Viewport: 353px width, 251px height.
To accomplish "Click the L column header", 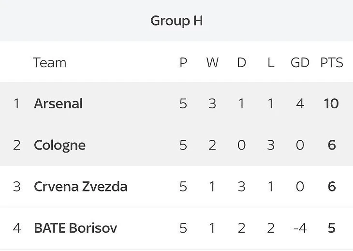I will (x=270, y=63).
